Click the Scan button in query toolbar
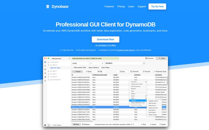Screen dimensions: 209x130 pyautogui.click(x=122, y=72)
